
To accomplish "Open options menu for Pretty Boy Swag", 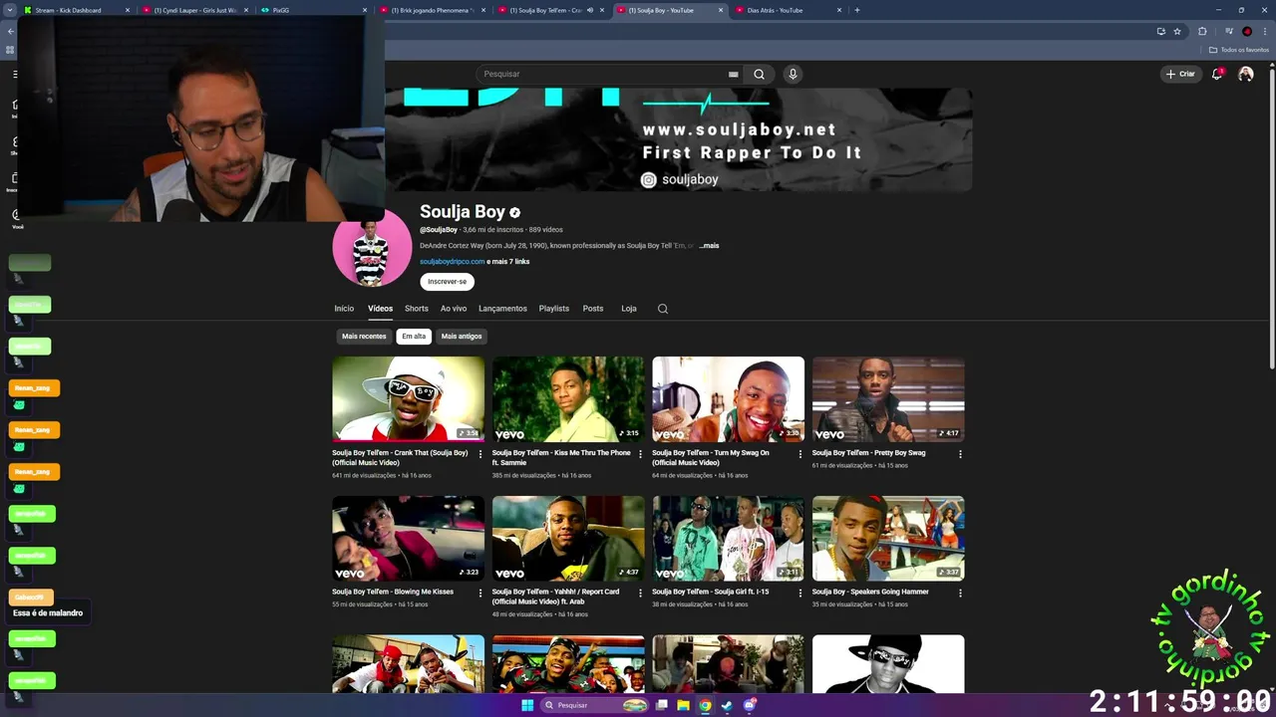I will (x=960, y=454).
